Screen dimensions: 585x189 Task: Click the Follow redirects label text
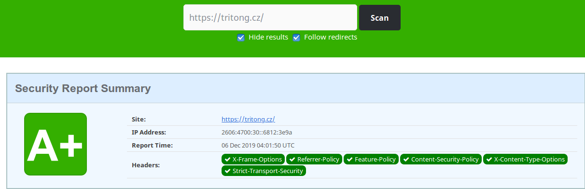(x=331, y=37)
